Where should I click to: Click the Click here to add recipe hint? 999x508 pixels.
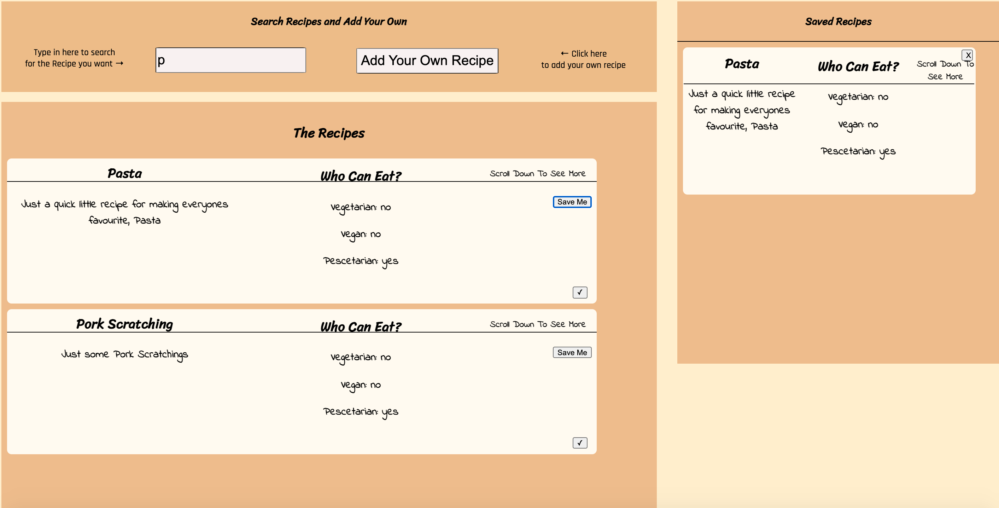[x=583, y=59]
